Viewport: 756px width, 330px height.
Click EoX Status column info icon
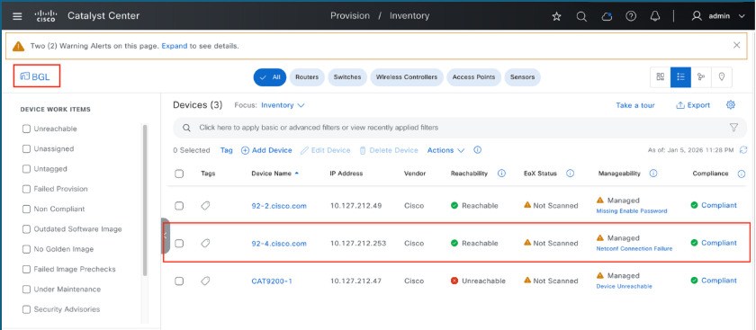(570, 174)
